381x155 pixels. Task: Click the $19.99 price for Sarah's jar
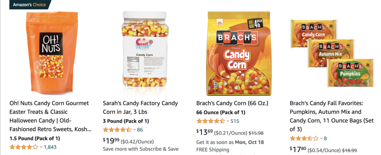pyautogui.click(x=111, y=141)
